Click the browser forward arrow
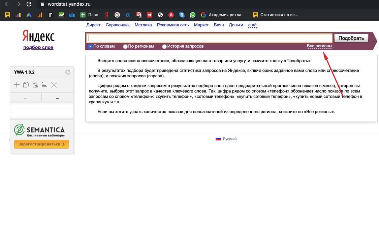The image size is (379, 238). pos(18,4)
